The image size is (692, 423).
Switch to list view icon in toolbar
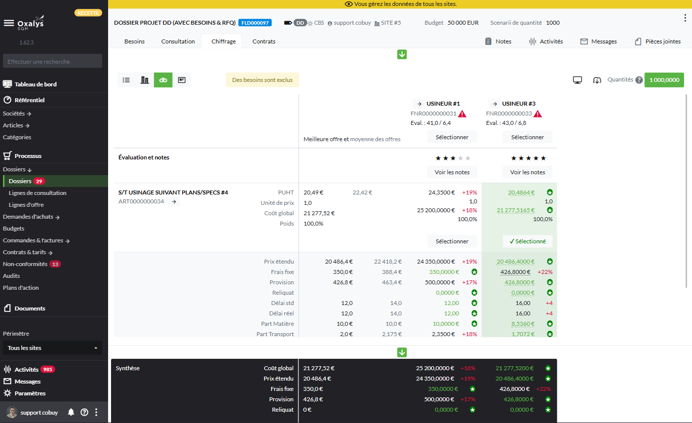(x=126, y=80)
